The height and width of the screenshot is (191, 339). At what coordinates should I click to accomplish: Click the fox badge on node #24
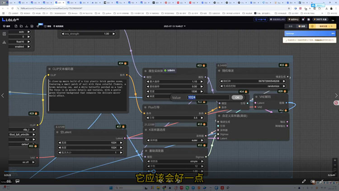(x=126, y=63)
